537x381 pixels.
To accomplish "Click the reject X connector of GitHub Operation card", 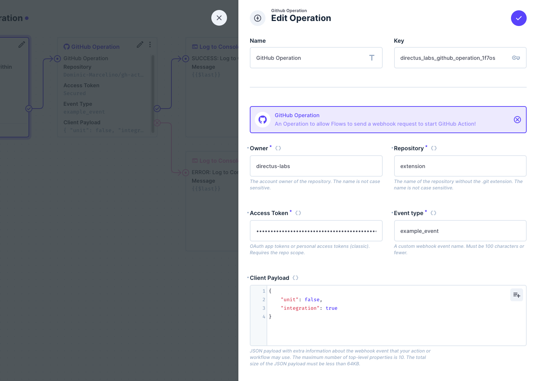I will coord(157,123).
